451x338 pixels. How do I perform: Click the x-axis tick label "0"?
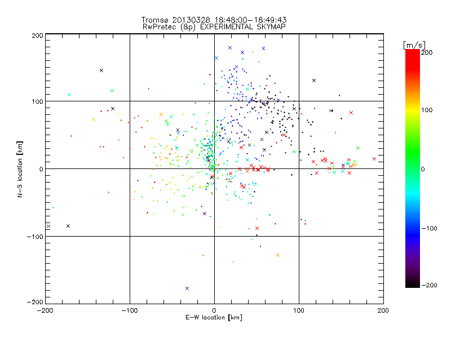point(214,310)
